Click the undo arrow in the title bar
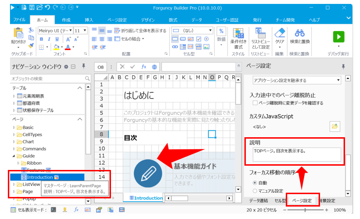360x219 pixels. coord(47,7)
